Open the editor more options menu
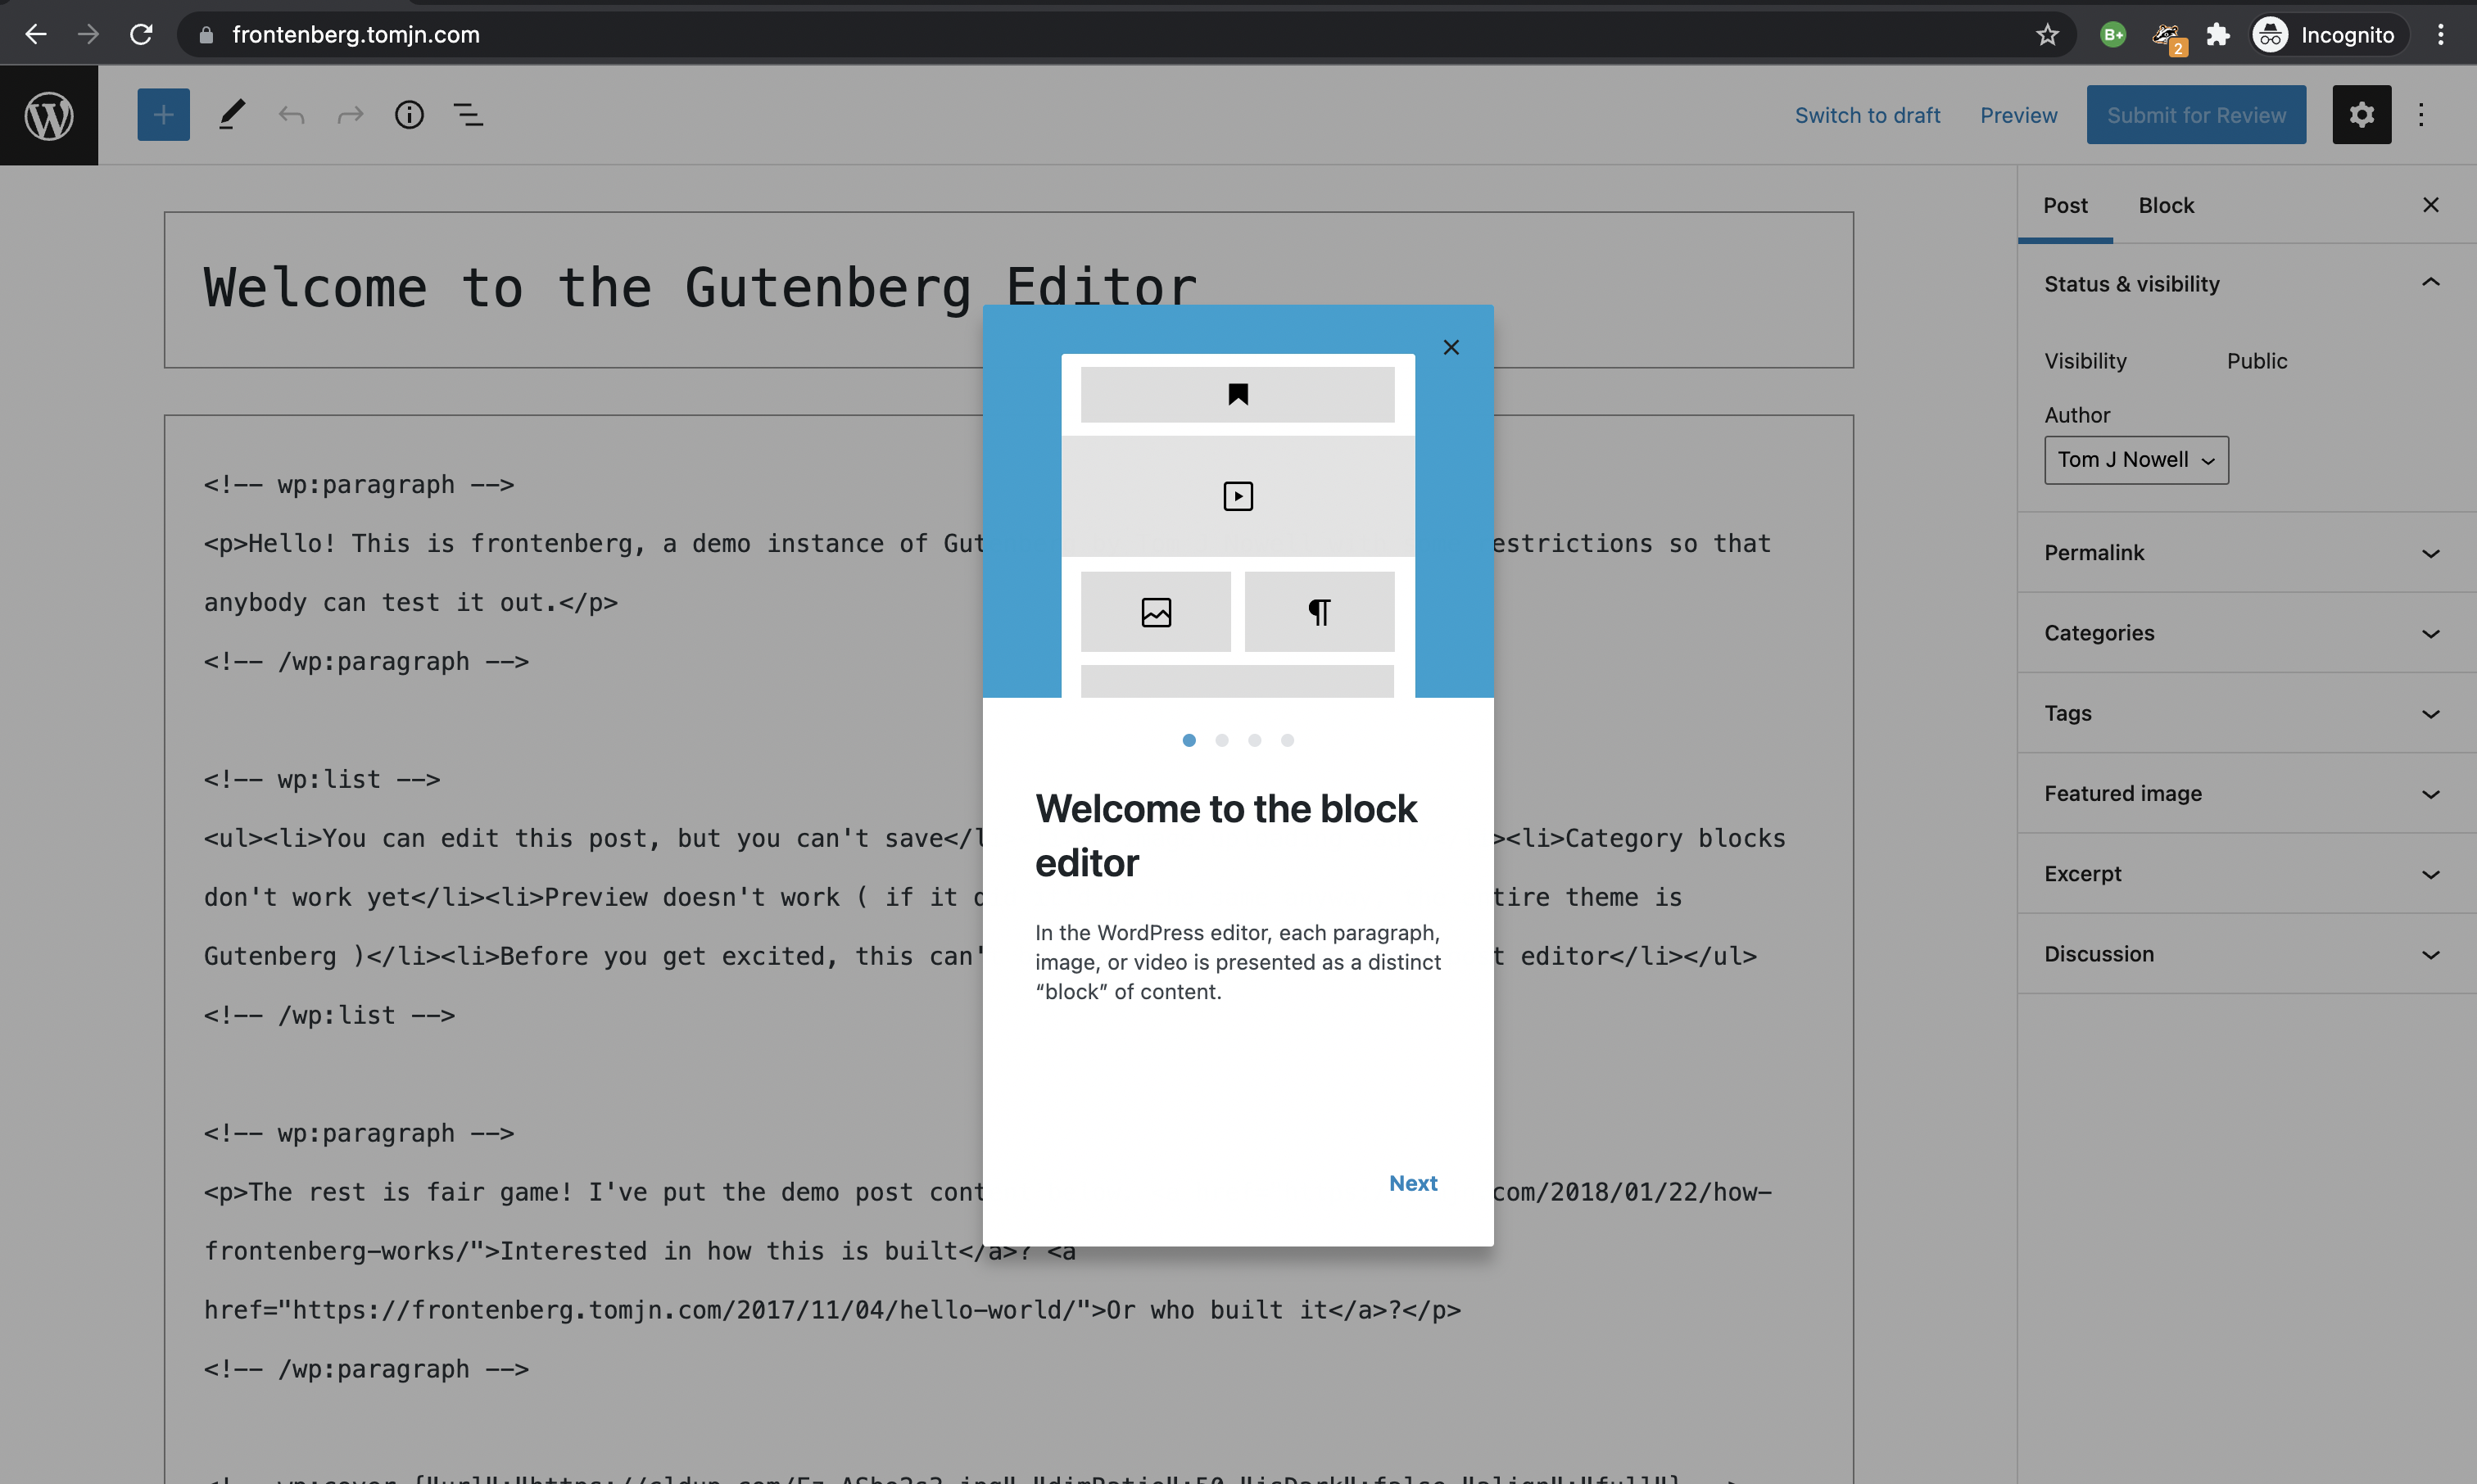2477x1484 pixels. click(2421, 115)
